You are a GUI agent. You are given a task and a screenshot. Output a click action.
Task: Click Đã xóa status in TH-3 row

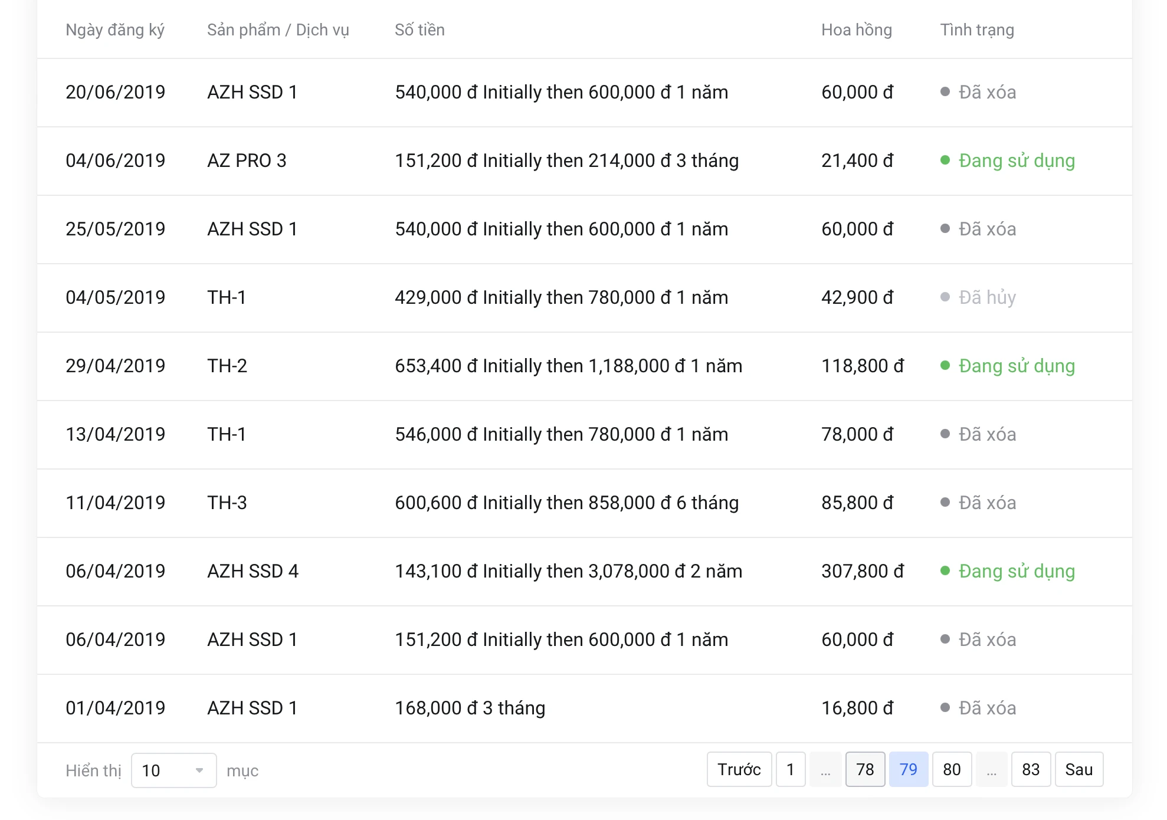click(978, 503)
